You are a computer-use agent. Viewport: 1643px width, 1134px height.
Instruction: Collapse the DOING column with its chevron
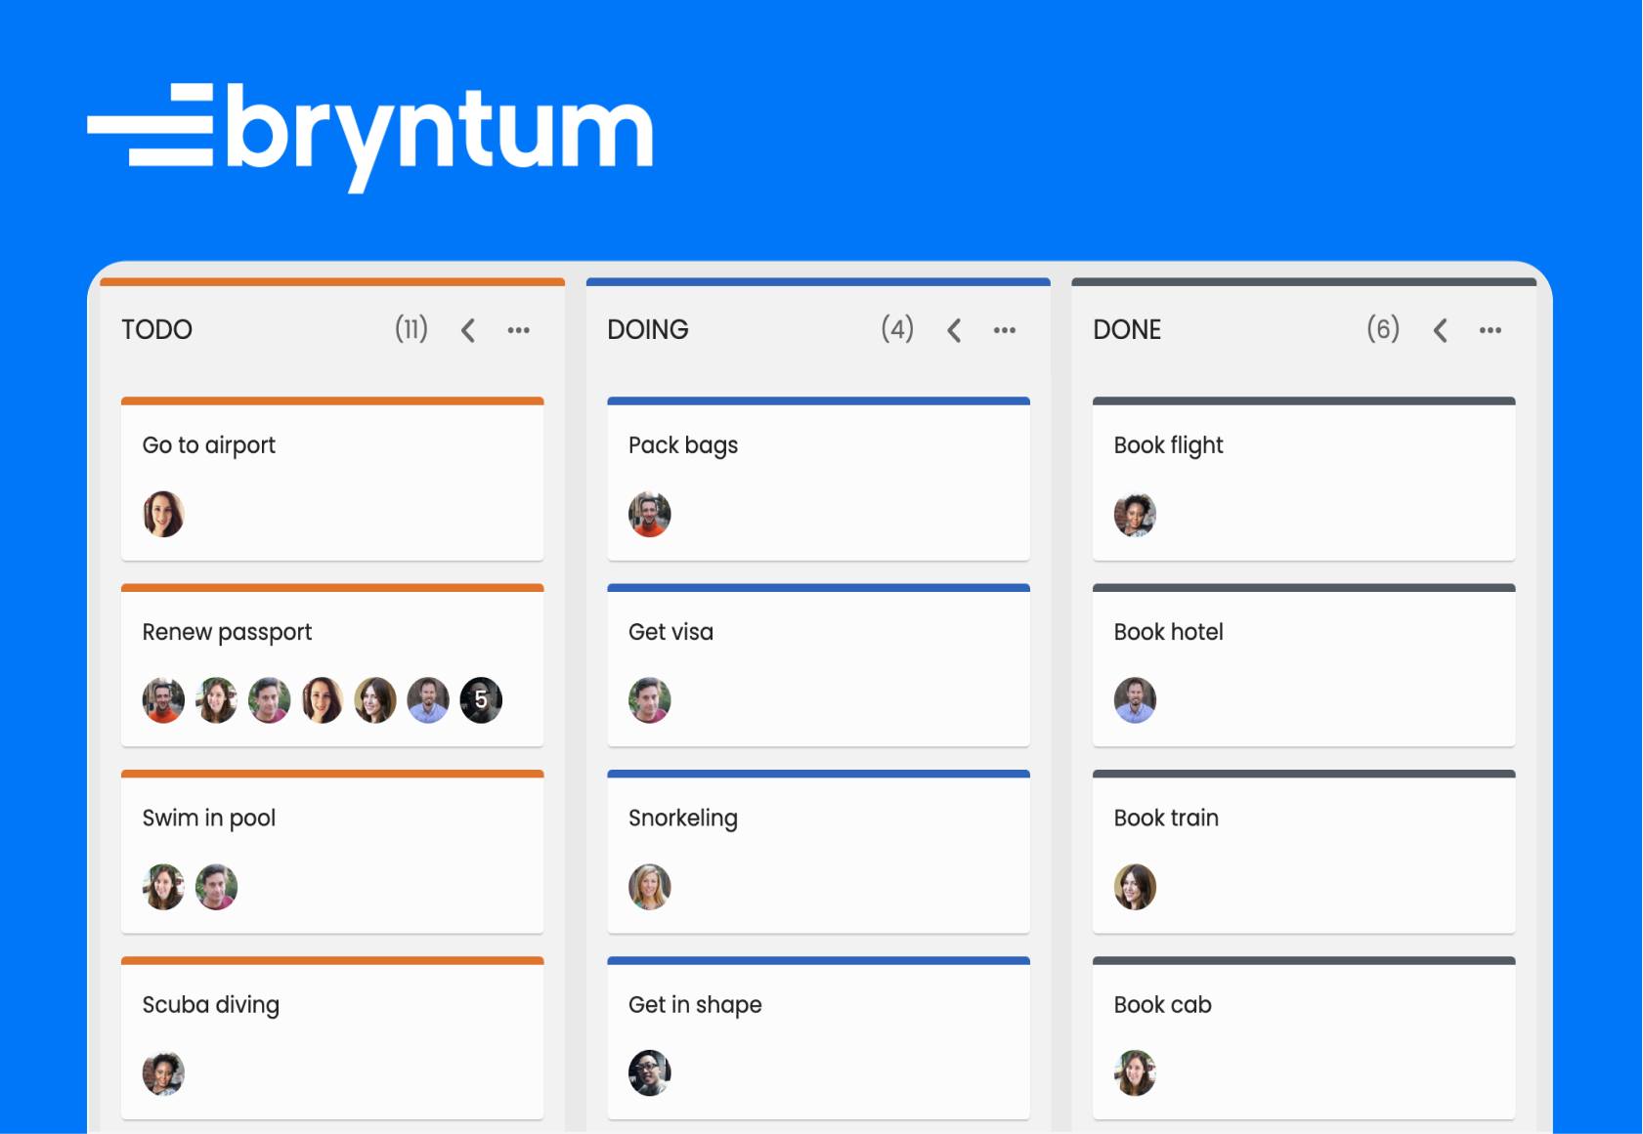point(954,331)
